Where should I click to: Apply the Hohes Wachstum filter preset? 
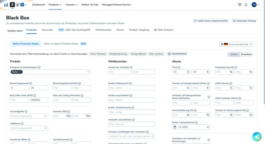98,54
